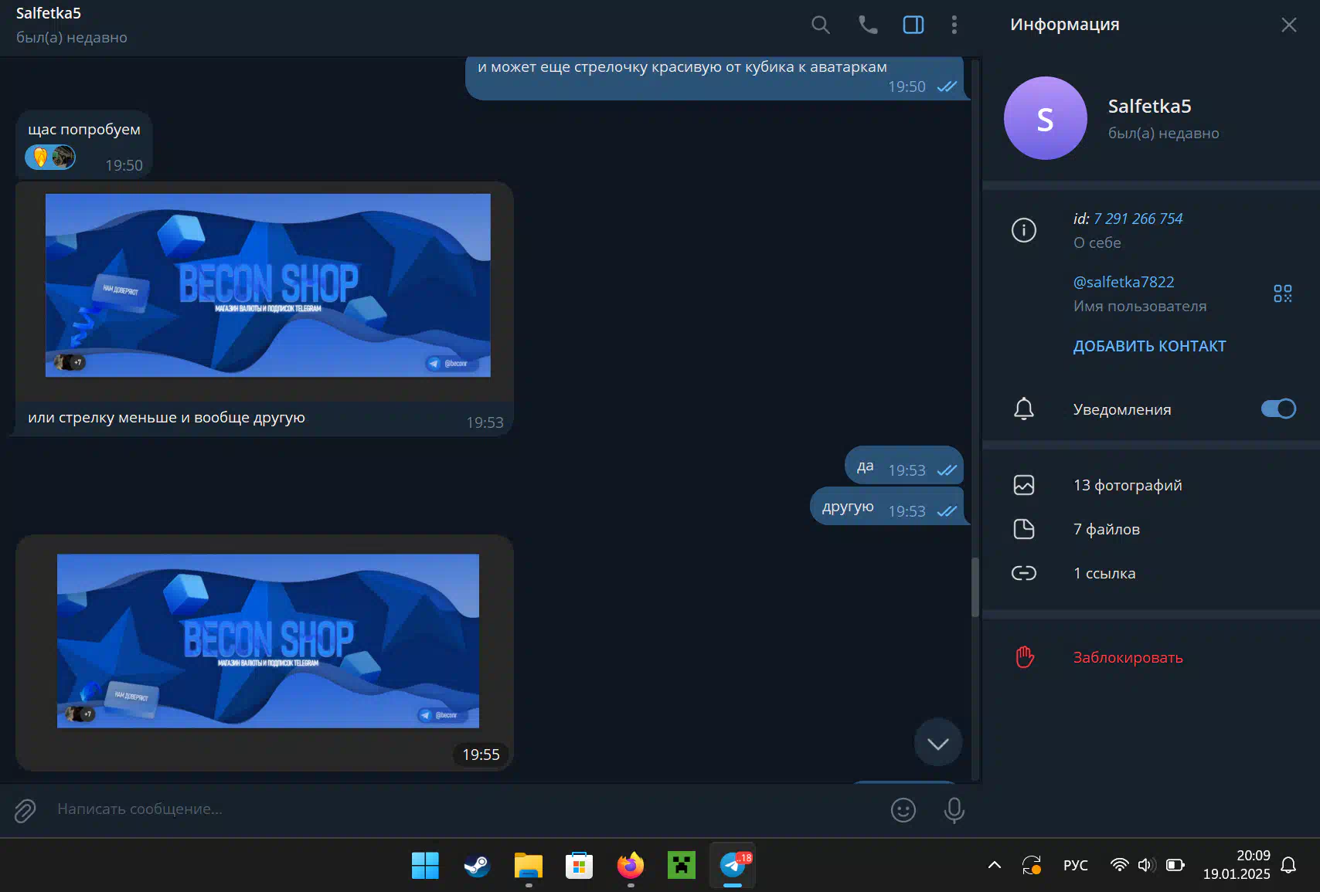Viewport: 1320px width, 892px height.
Task: Toggle the right info sidebar panel icon
Action: coord(913,25)
